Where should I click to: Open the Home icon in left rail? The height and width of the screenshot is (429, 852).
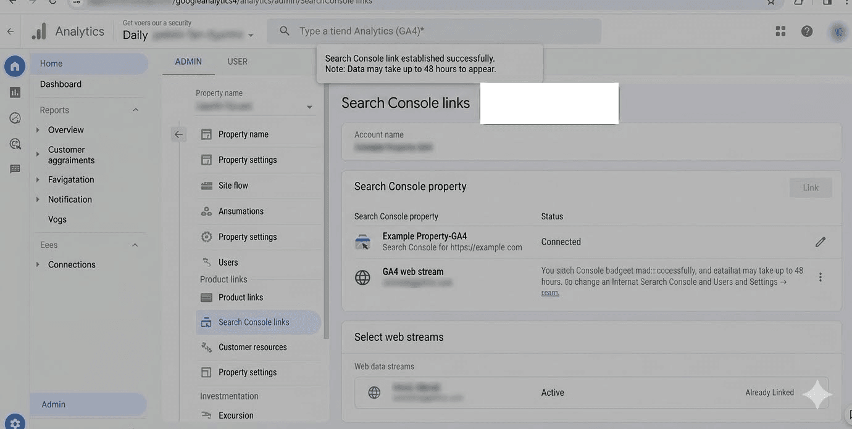15,66
